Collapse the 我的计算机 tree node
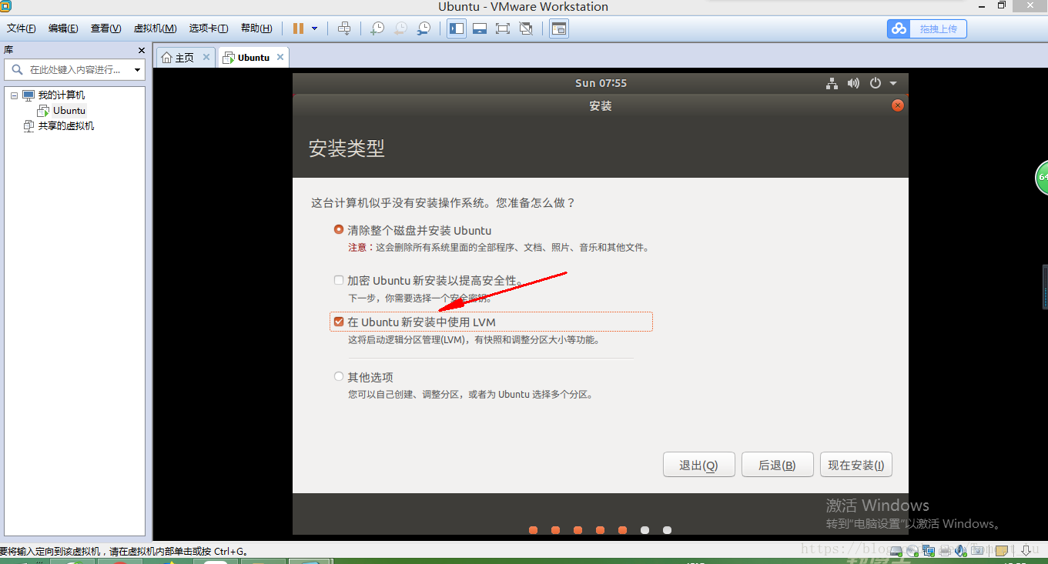Screen dimensions: 1048x564 [x=14, y=95]
